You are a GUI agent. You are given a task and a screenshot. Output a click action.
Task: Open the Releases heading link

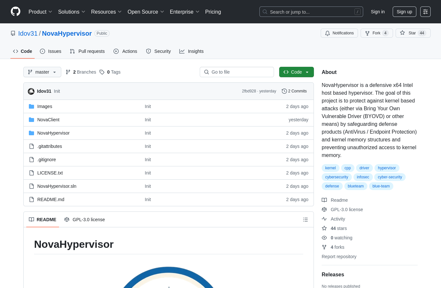(x=333, y=275)
